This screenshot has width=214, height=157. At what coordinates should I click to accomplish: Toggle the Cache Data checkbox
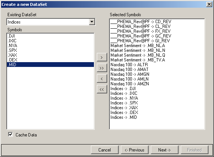[10, 135]
